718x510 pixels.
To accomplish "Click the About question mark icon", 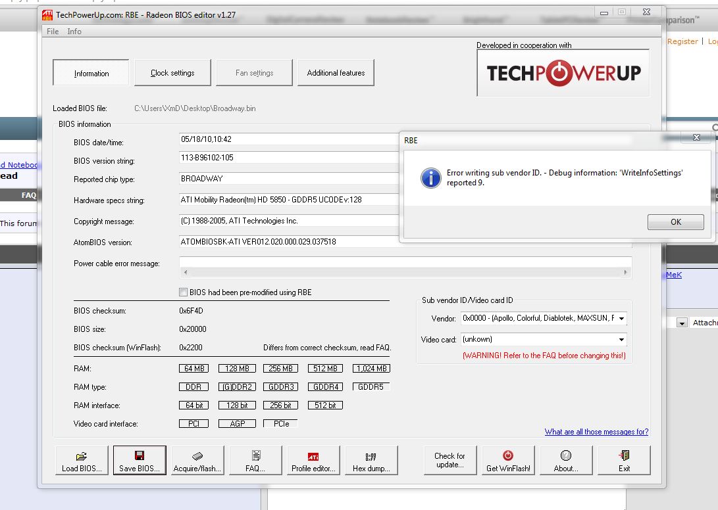I will pyautogui.click(x=566, y=455).
